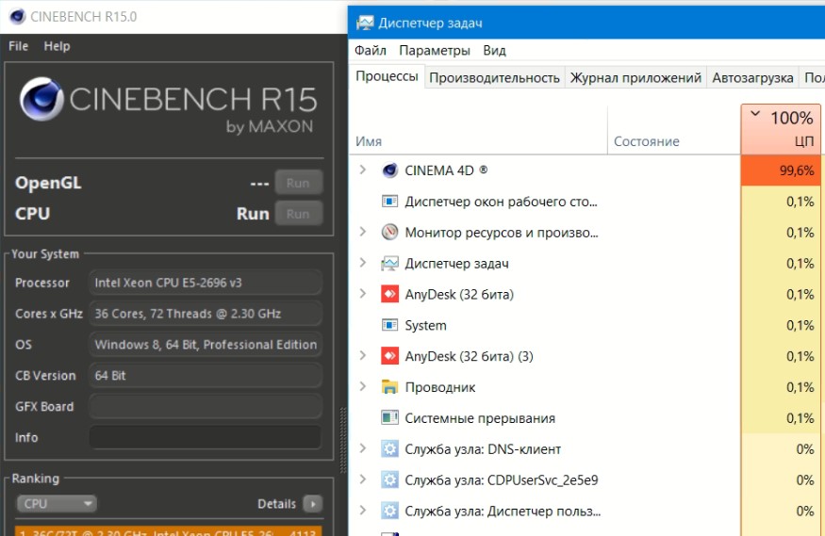The height and width of the screenshot is (536, 825).
Task: Expand the Служба узла: DNS-клиент group
Action: coord(362,448)
